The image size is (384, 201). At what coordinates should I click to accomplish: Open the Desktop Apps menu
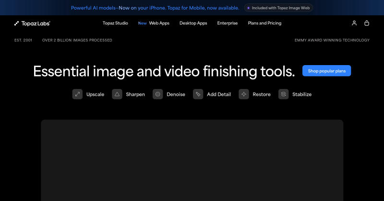[x=193, y=23]
